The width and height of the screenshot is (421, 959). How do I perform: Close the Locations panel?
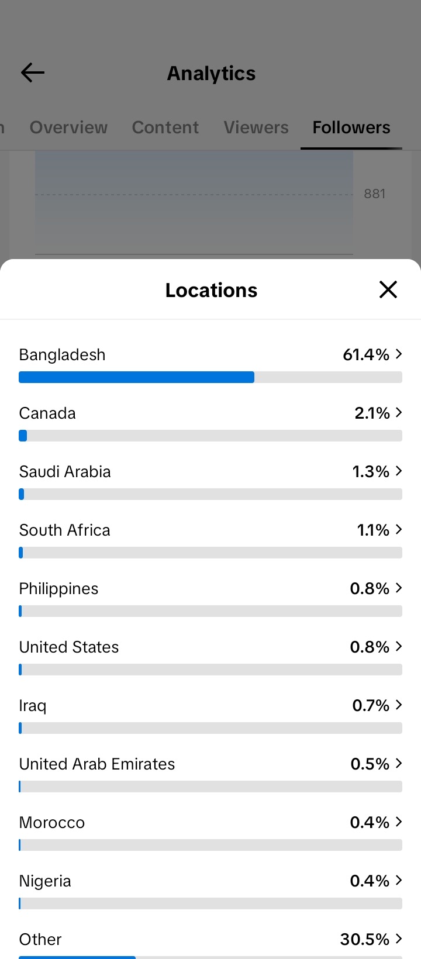click(x=388, y=289)
